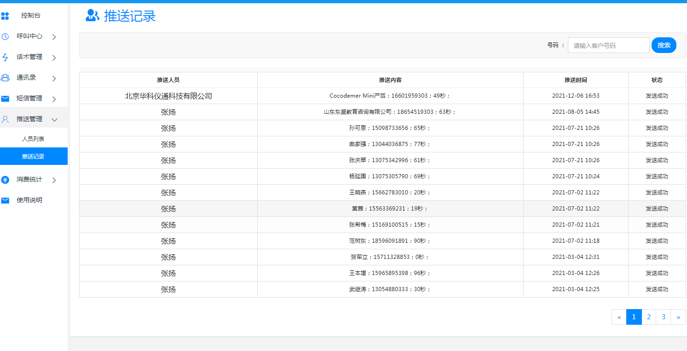Image resolution: width=687 pixels, height=351 pixels.
Task: Click the 山东东盛教育咨询有限公司 content cell
Action: tap(390, 112)
